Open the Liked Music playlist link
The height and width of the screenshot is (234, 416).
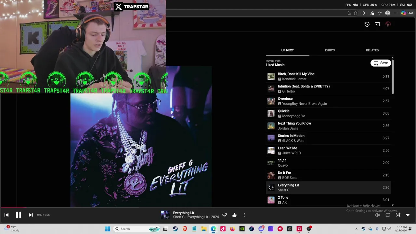pos(275,65)
